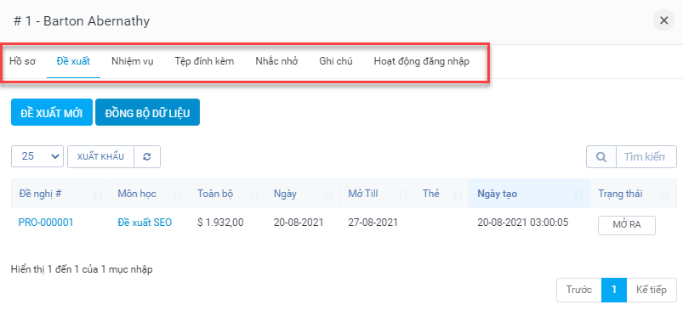This screenshot has width=683, height=316.
Task: Open the Hồ sơ tab
Action: (x=22, y=61)
